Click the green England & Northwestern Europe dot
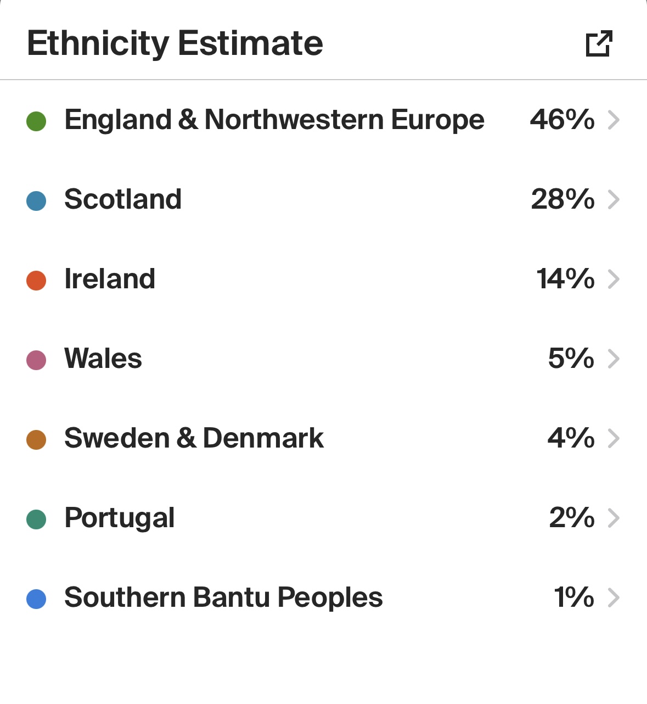Image resolution: width=647 pixels, height=704 pixels. coord(36,121)
